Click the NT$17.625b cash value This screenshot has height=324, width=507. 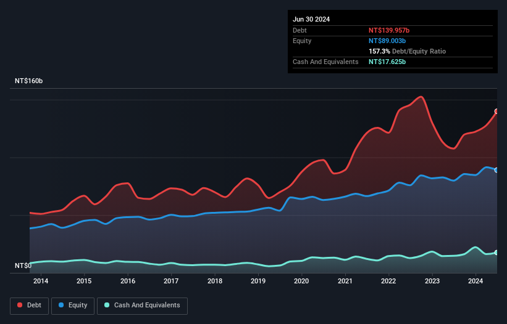tap(387, 62)
